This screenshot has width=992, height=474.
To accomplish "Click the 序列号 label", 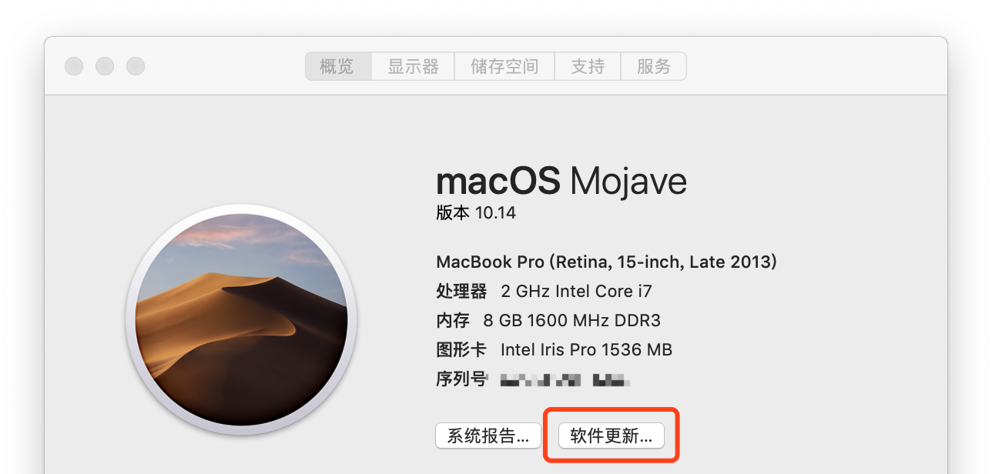I will (x=461, y=379).
